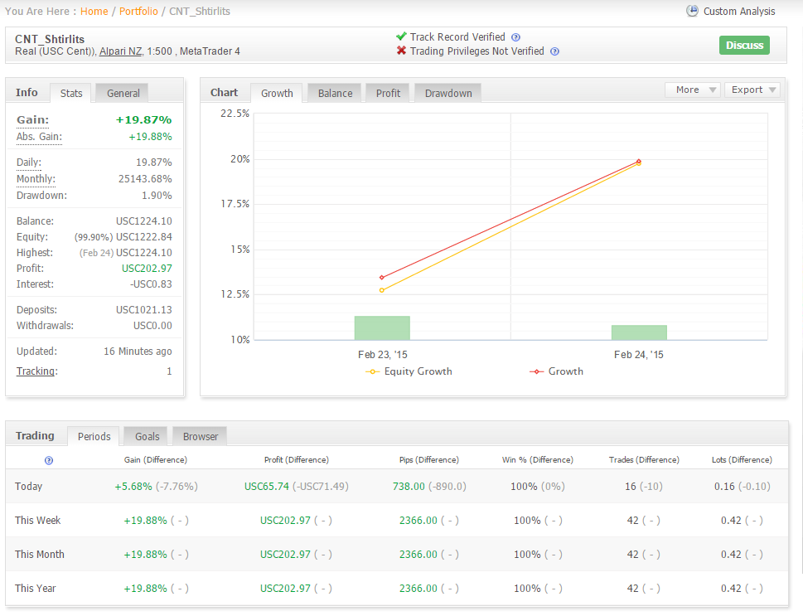Click Today's profit USC65.74
803x616 pixels.
[x=266, y=487]
